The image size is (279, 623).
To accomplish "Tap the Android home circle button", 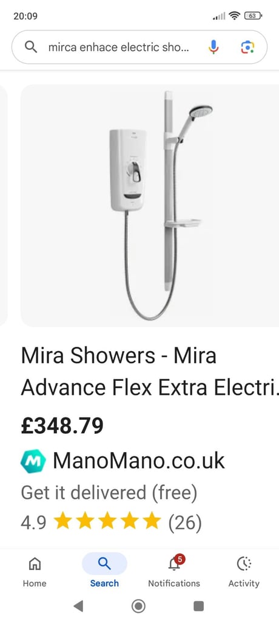I will click(x=138, y=607).
